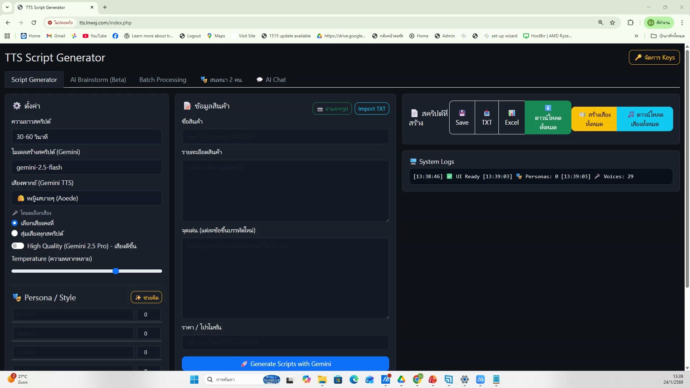The width and height of the screenshot is (690, 388).
Task: Select the random-voice-per-script radio option
Action: pos(15,234)
